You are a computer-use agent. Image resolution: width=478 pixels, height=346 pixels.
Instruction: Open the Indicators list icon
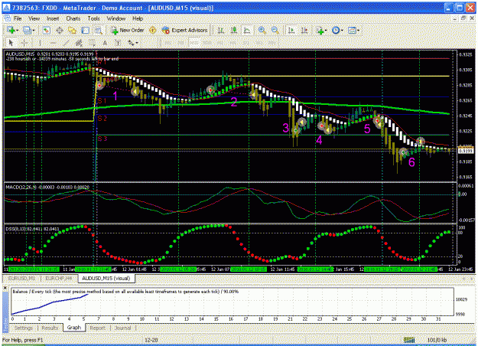320,30
